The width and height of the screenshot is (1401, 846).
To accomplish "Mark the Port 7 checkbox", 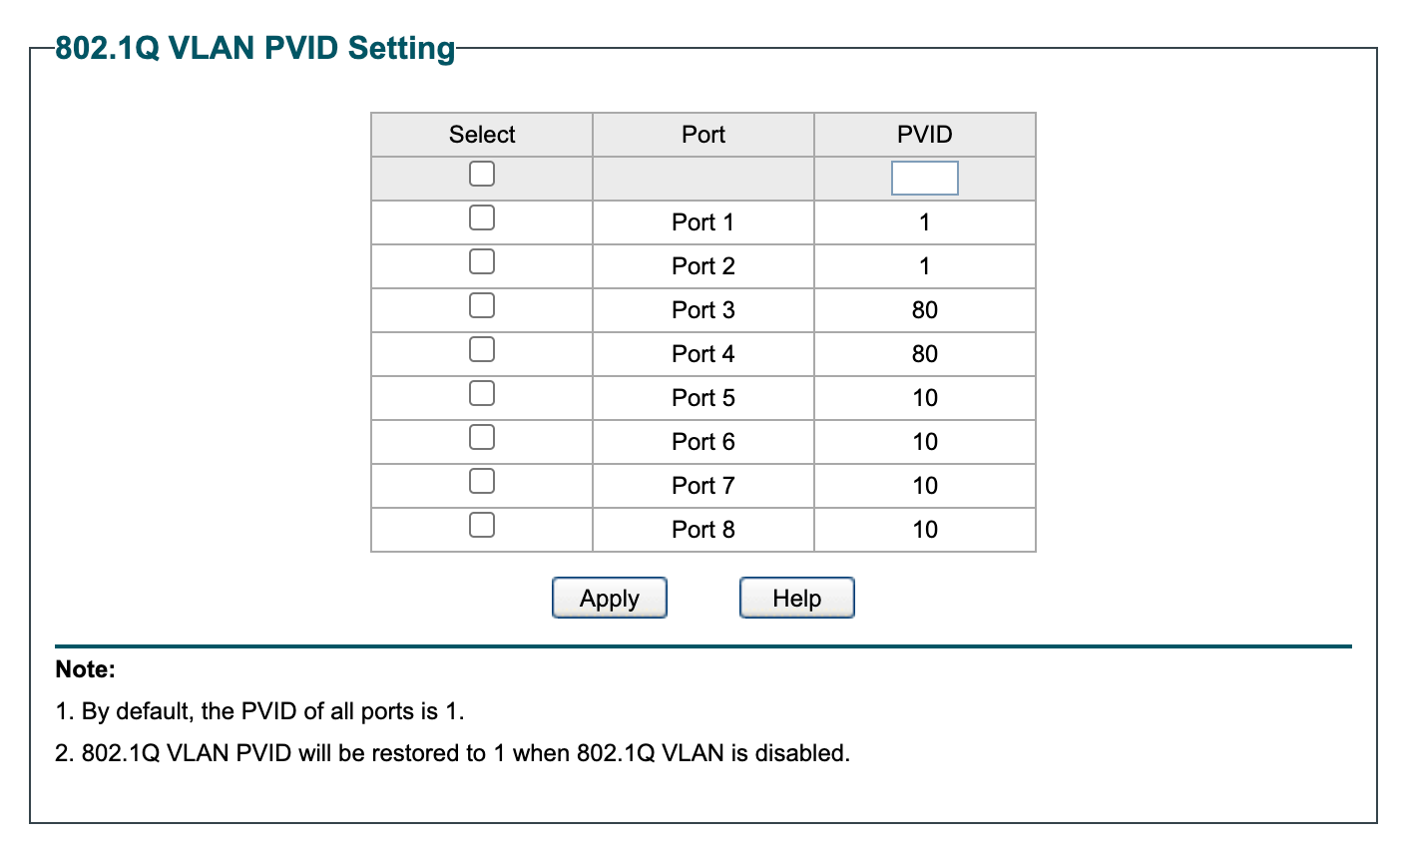I will (x=482, y=481).
